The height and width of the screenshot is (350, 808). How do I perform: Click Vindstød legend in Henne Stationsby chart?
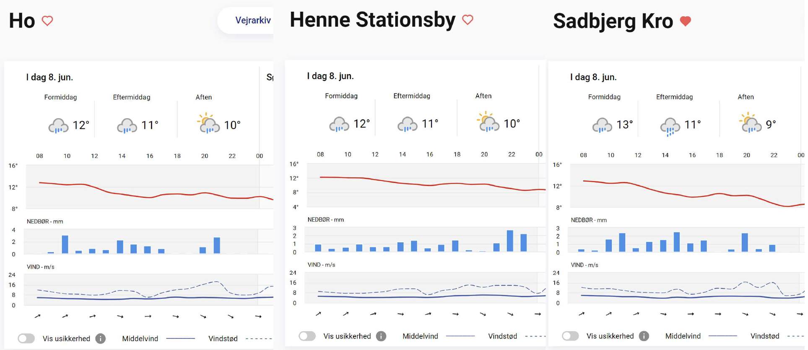pyautogui.click(x=502, y=336)
